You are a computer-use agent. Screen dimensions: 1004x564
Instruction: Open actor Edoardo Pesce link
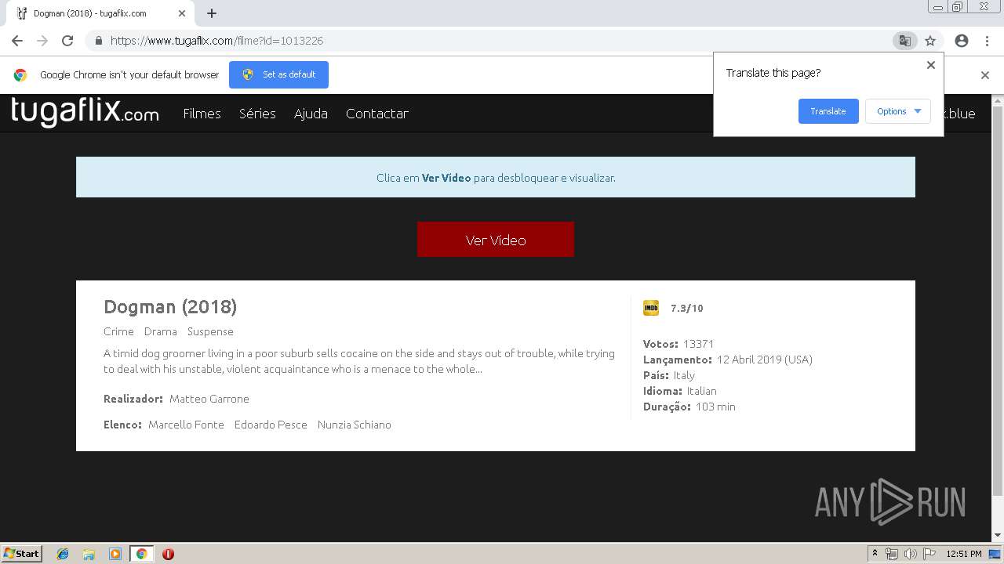click(x=271, y=425)
